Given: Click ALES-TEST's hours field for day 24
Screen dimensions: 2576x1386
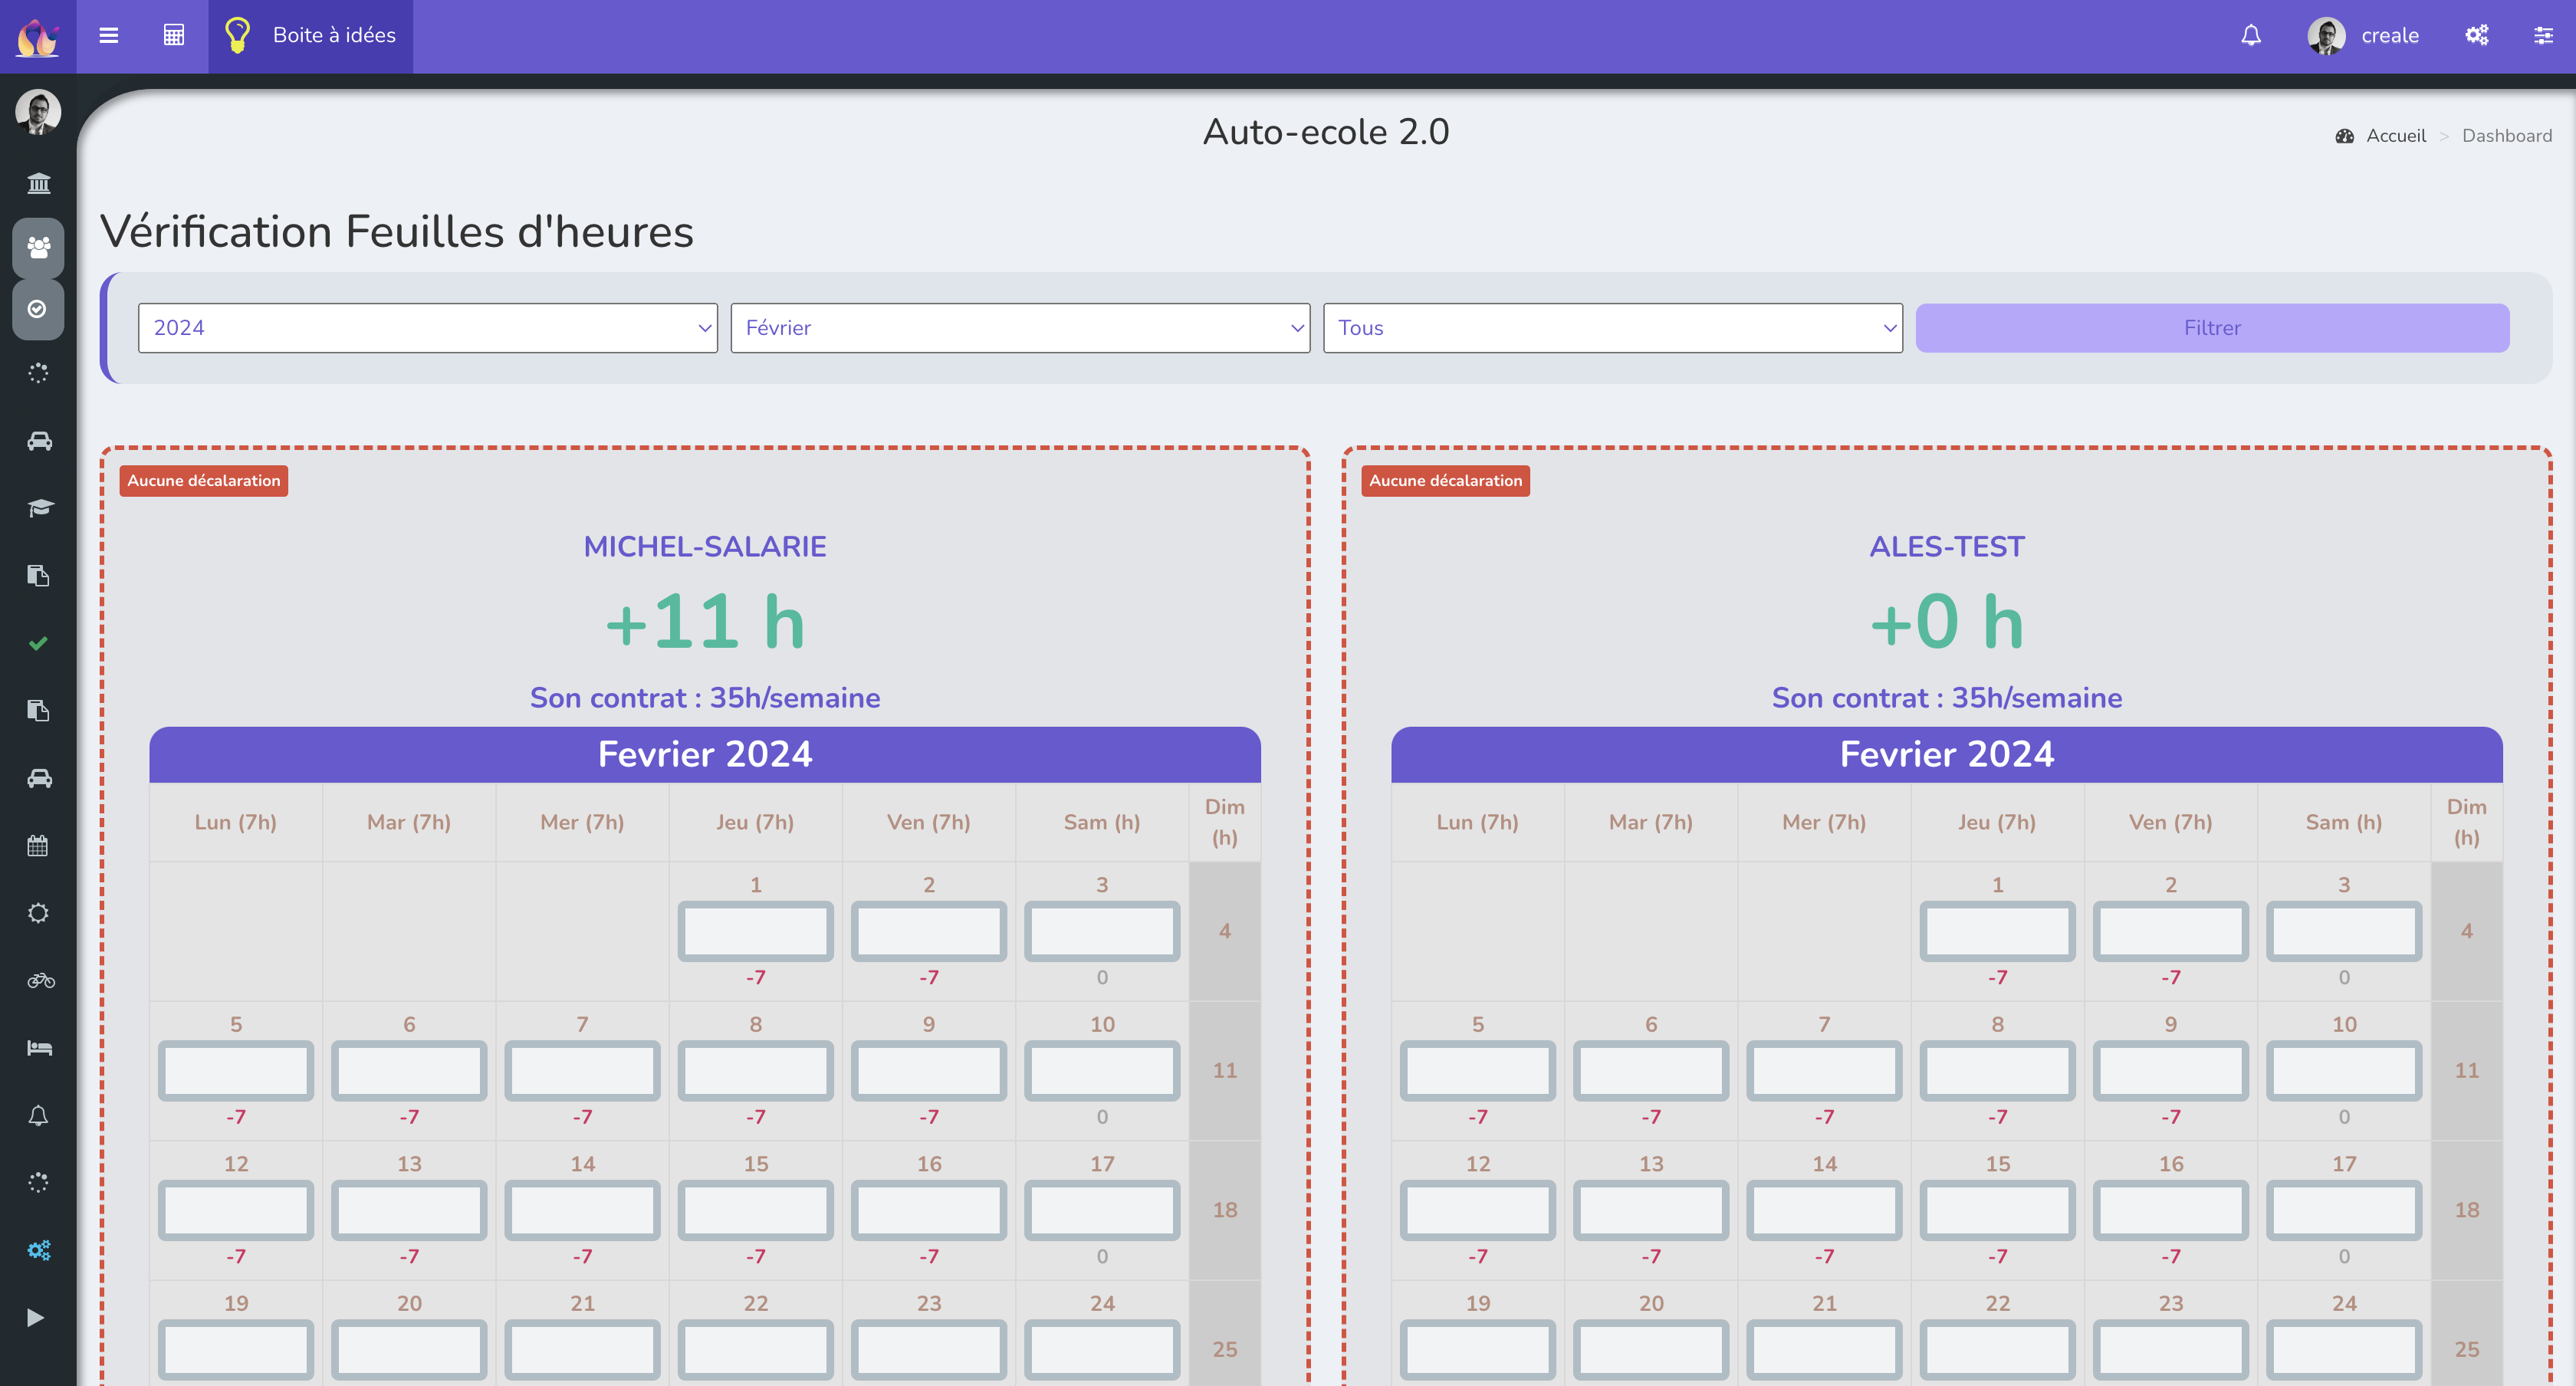Looking at the screenshot, I should [x=2344, y=1350].
